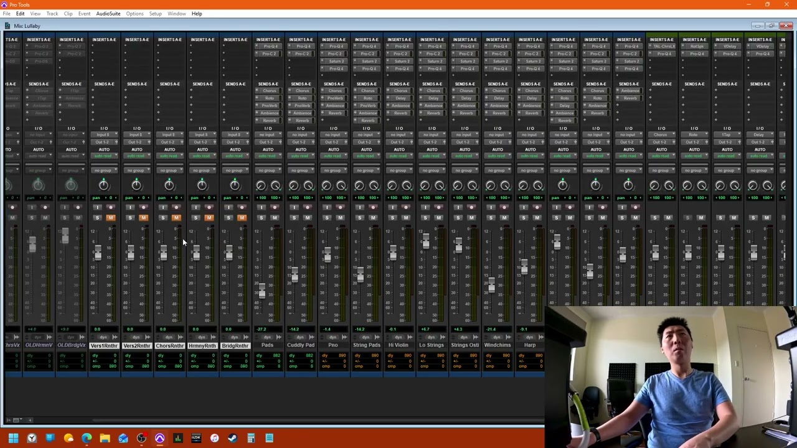797x448 pixels.
Task: Open the group selector on Pno track
Action: [334, 170]
